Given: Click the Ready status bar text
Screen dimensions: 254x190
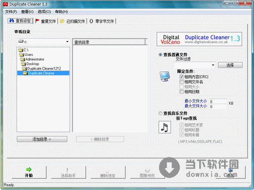Looking at the screenshot, I should (9, 185).
